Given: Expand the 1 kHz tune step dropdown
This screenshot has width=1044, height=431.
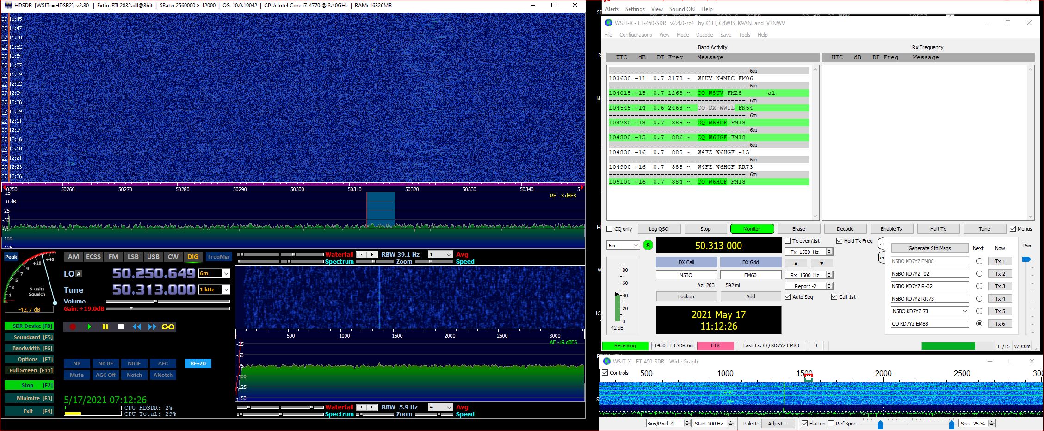Looking at the screenshot, I should click(x=226, y=290).
